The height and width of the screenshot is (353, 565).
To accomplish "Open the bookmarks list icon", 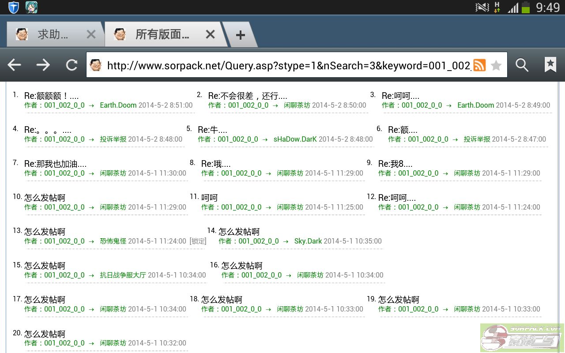I will [550, 65].
